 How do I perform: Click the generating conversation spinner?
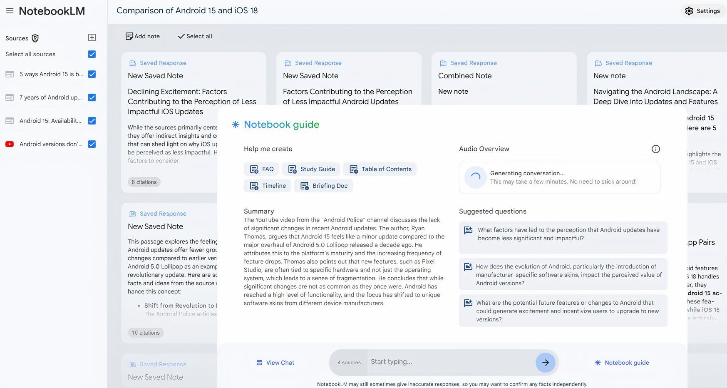pos(475,177)
